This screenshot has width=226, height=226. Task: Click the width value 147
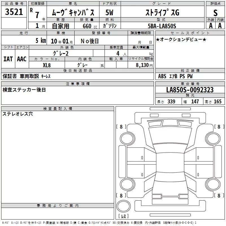[x=195, y=101]
